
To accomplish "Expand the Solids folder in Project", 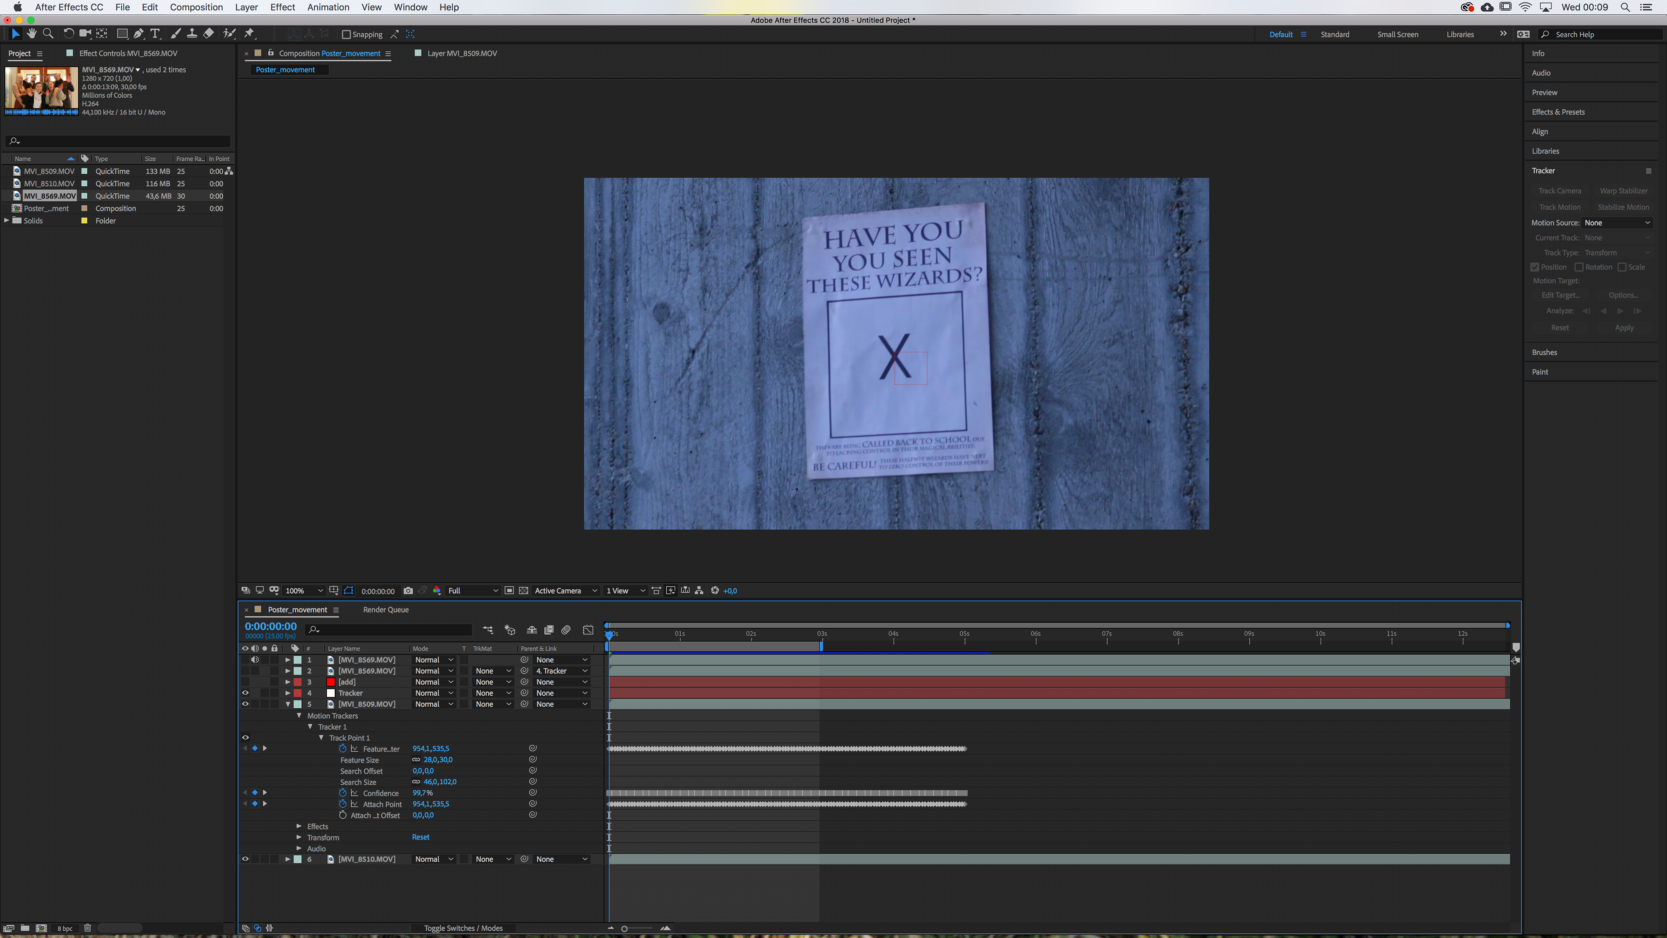I will click(x=7, y=221).
